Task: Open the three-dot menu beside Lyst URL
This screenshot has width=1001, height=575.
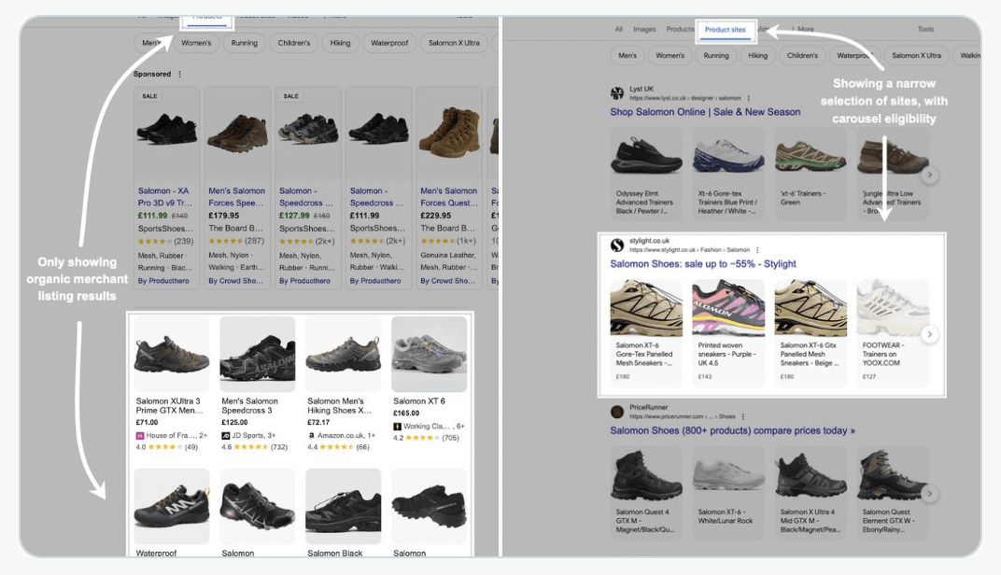Action: [x=749, y=98]
